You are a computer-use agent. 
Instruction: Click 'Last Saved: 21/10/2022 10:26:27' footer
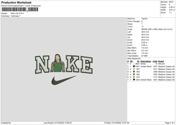pyautogui.click(x=58, y=123)
